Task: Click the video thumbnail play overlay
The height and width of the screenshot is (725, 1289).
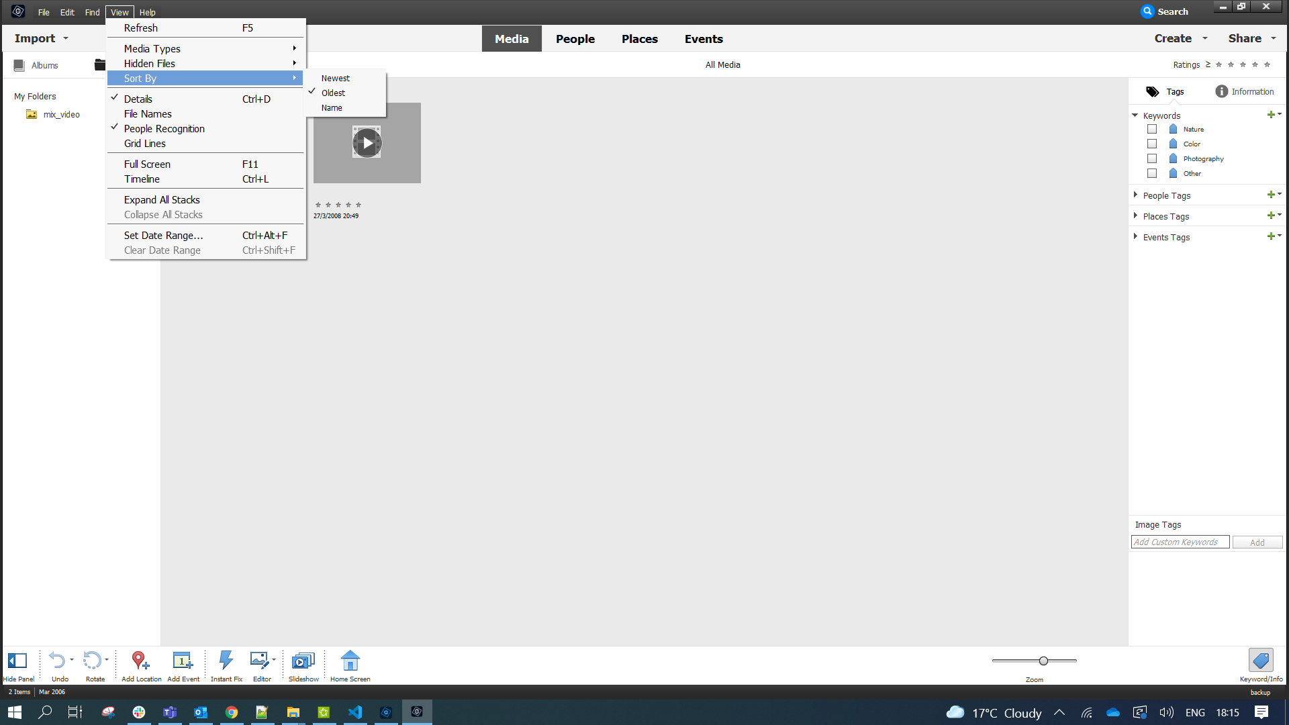Action: coord(367,142)
